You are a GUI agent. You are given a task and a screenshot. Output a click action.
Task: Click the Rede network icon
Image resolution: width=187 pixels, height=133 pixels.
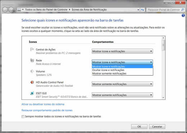point(32,60)
